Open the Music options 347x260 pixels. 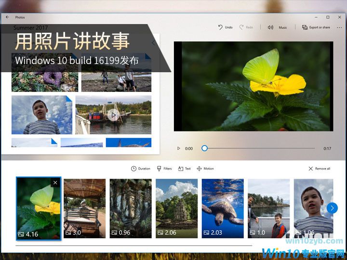coord(278,27)
